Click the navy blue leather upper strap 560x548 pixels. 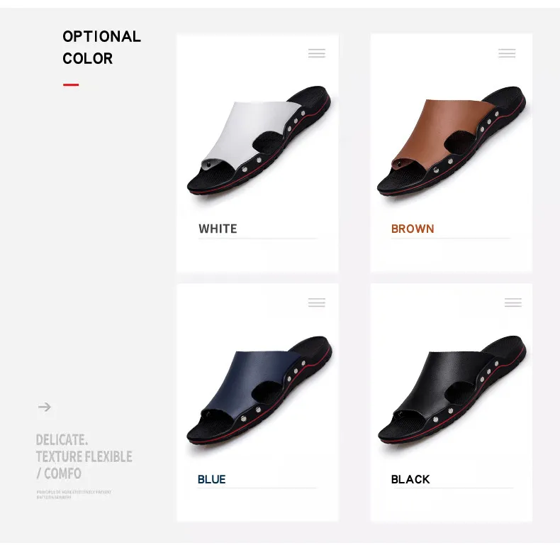pos(250,381)
